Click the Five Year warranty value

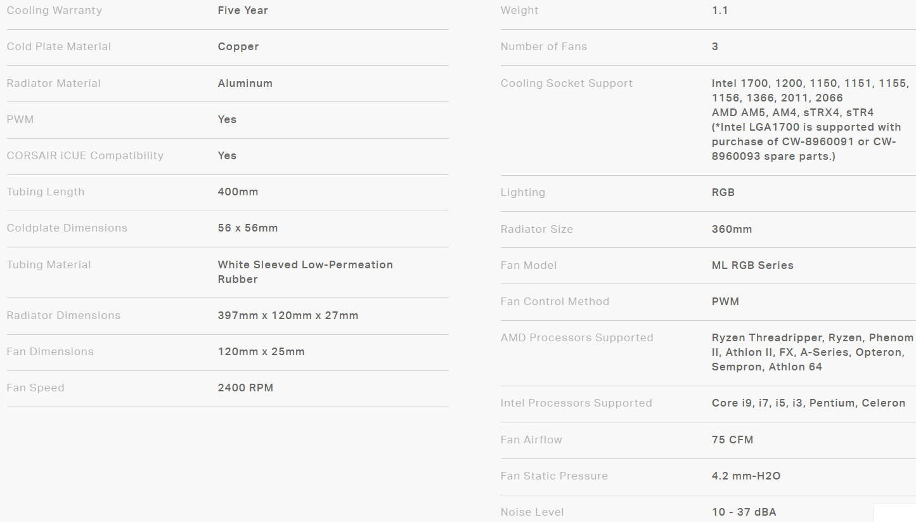[243, 10]
